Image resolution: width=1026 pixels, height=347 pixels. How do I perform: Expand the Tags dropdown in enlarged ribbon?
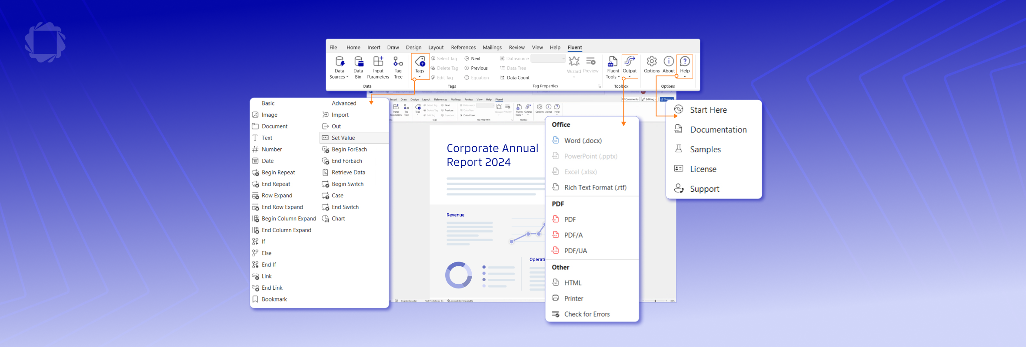tap(420, 67)
